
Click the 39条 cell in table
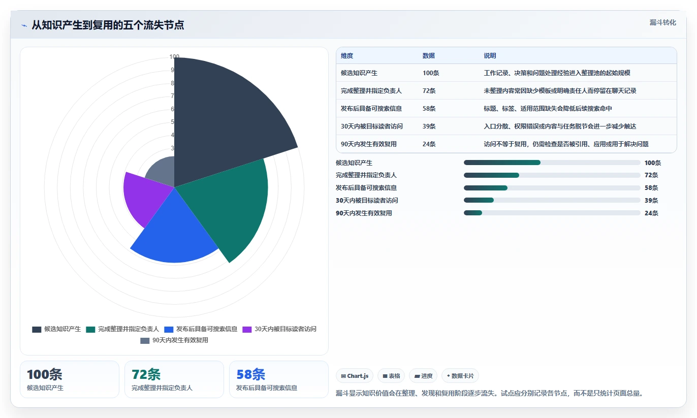tap(429, 126)
